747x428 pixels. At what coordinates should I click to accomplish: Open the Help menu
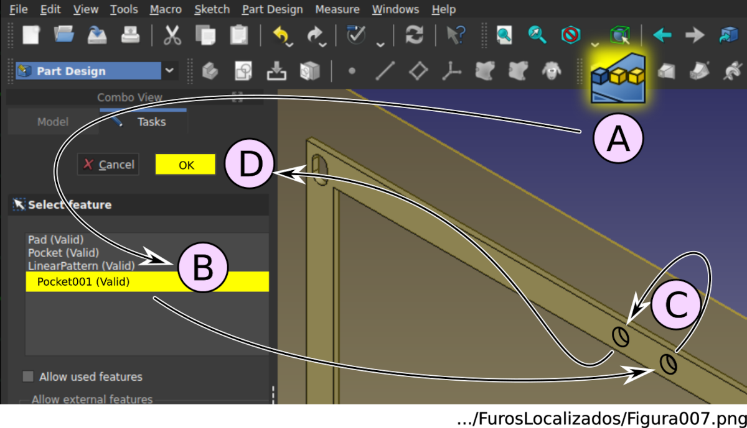point(443,9)
